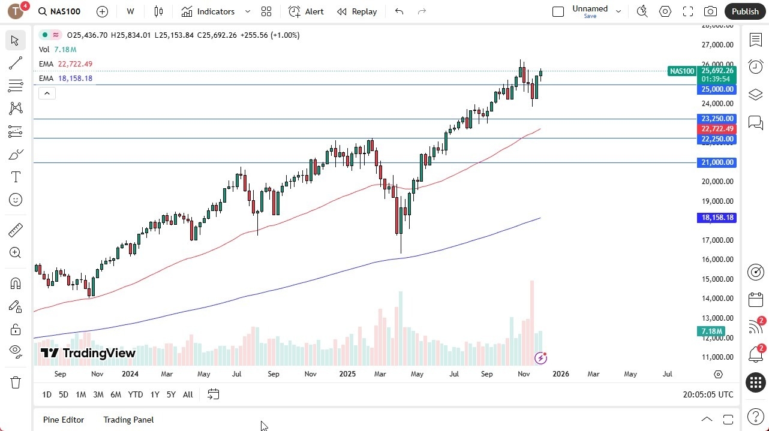This screenshot has width=769, height=431.
Task: Select the Measure ruler tool
Action: point(16,230)
